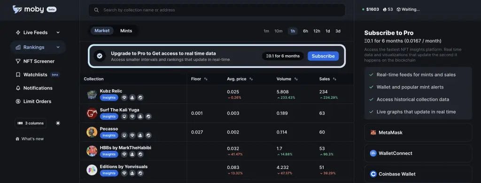Click Surf The Kali Yuga monitor icon
The image size is (481, 183).
point(124,117)
